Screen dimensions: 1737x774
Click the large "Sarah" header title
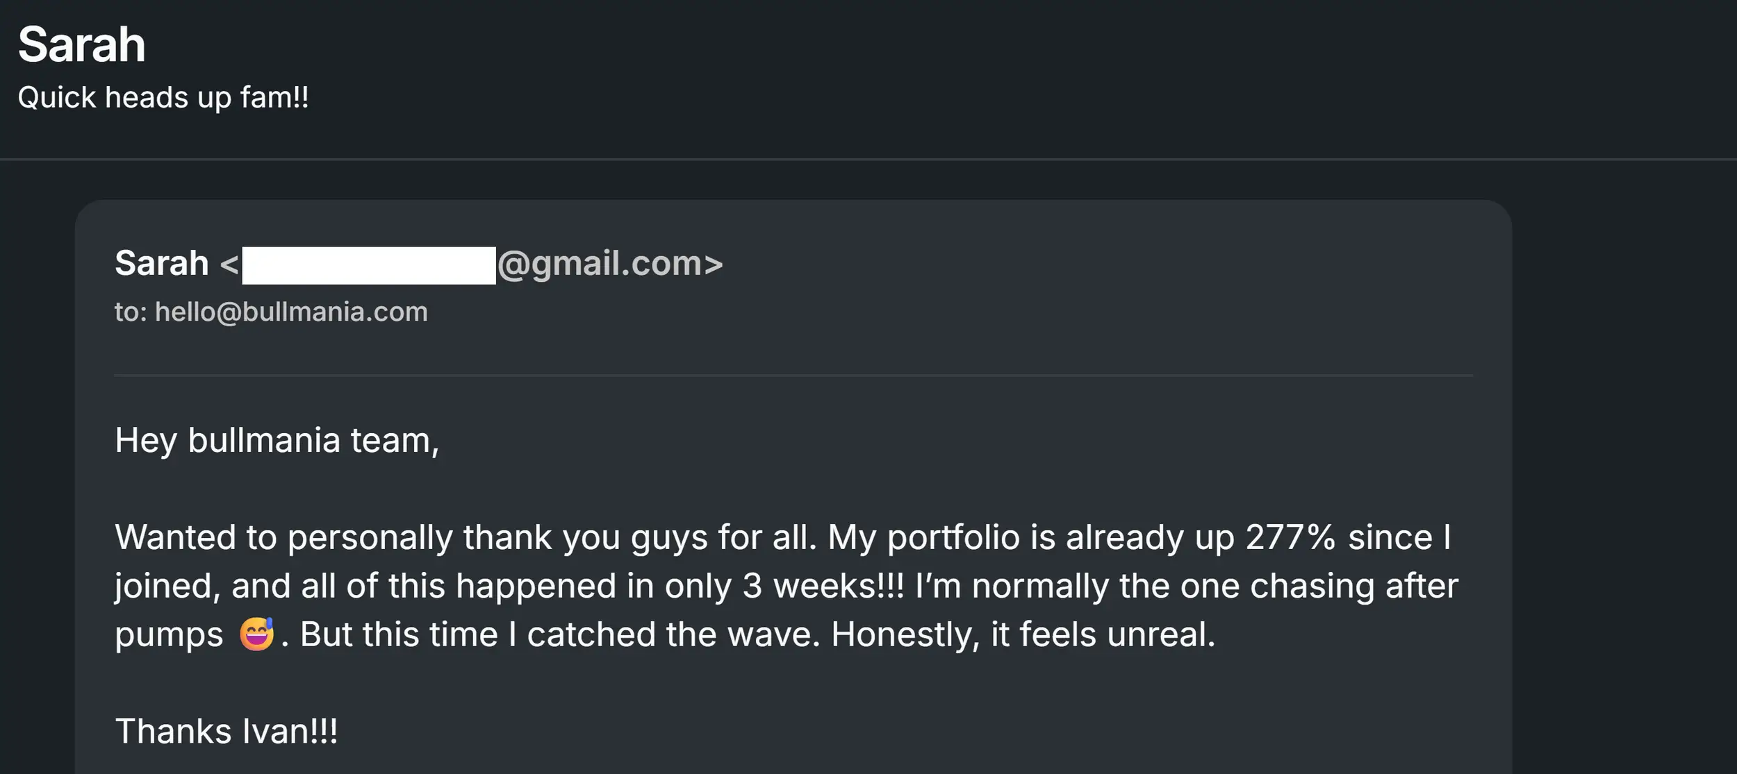point(81,45)
